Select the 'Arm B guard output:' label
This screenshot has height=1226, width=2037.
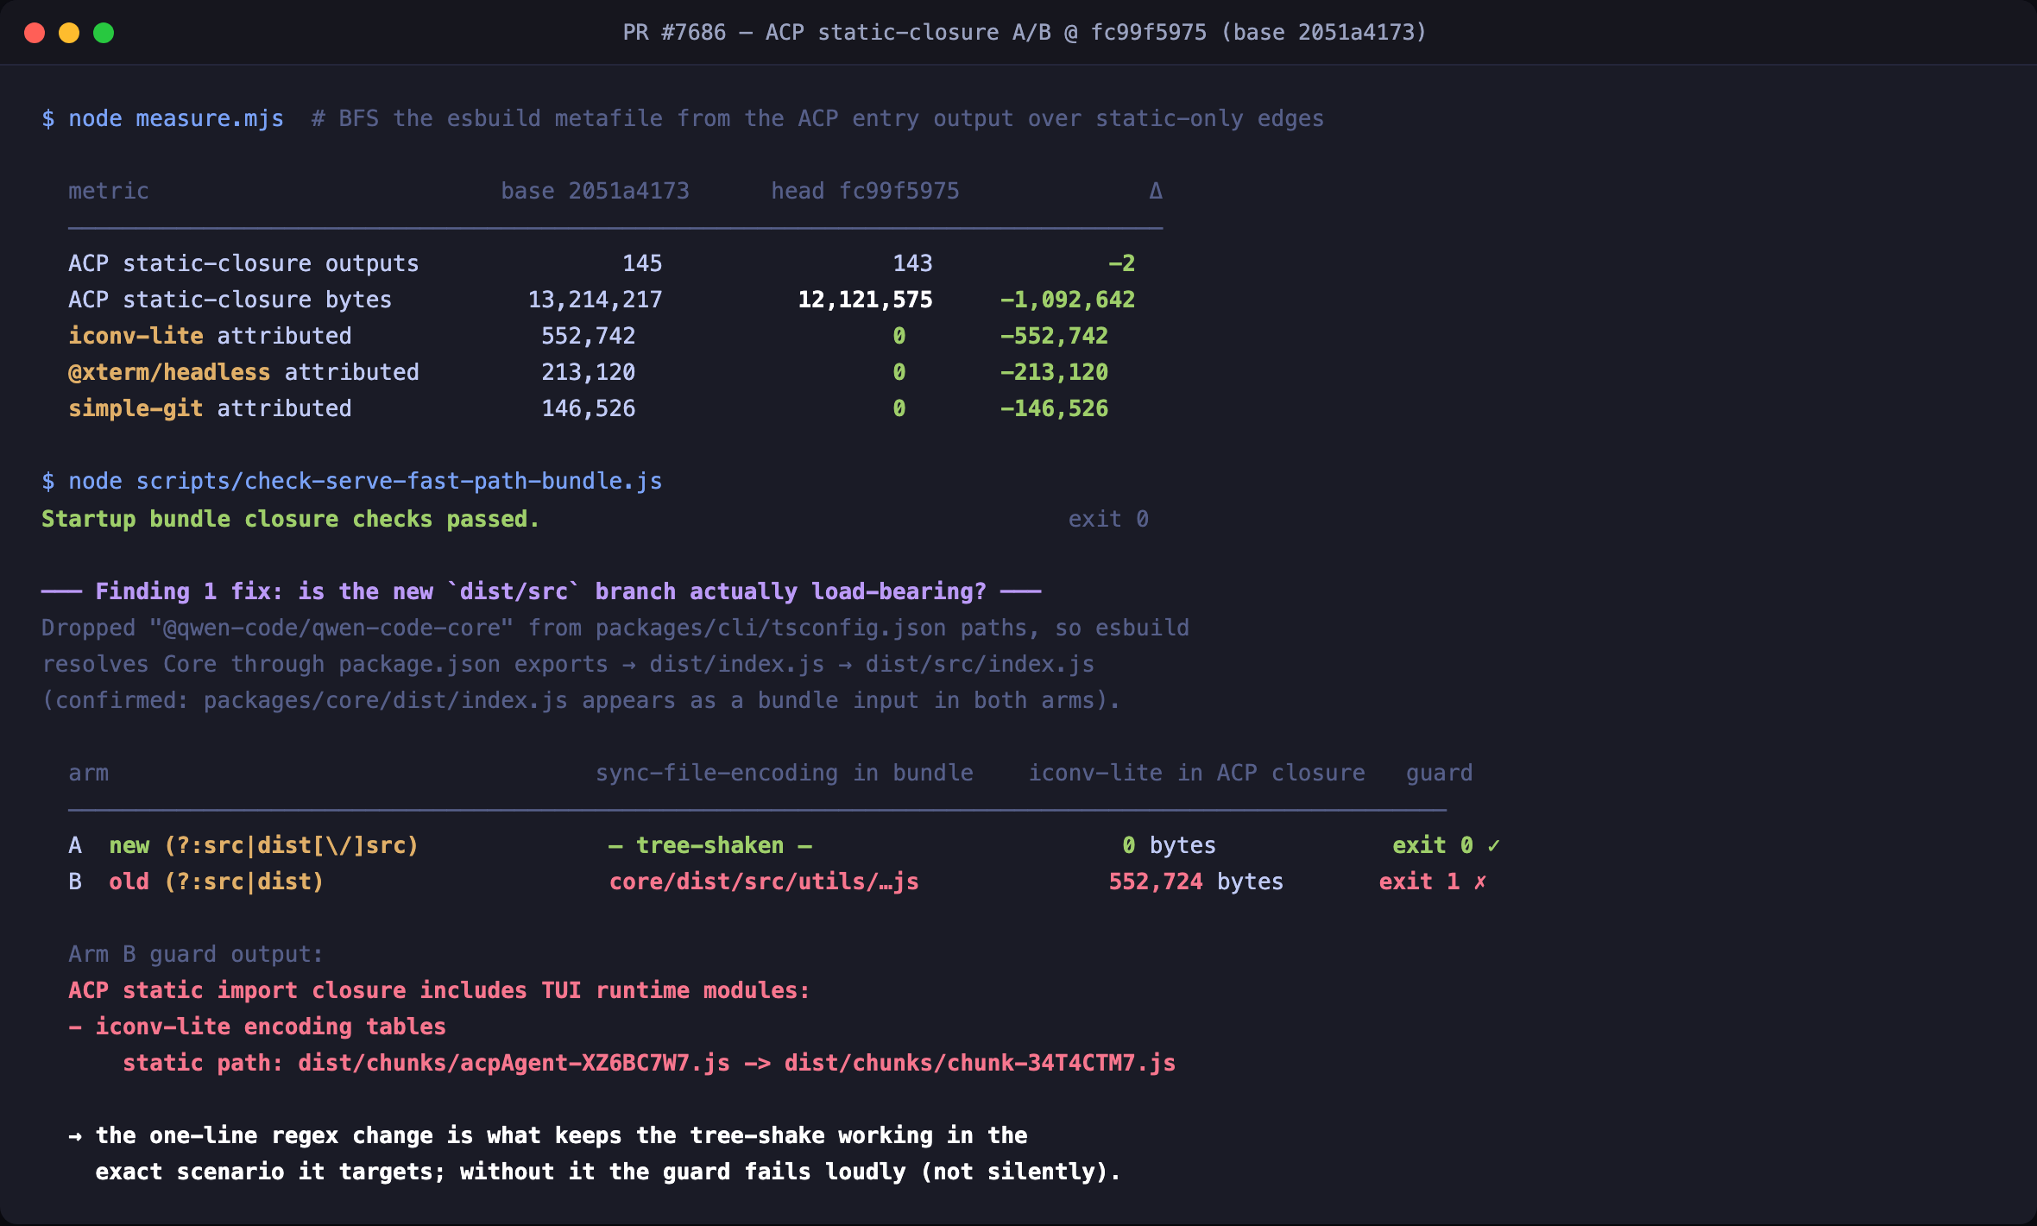[x=196, y=954]
